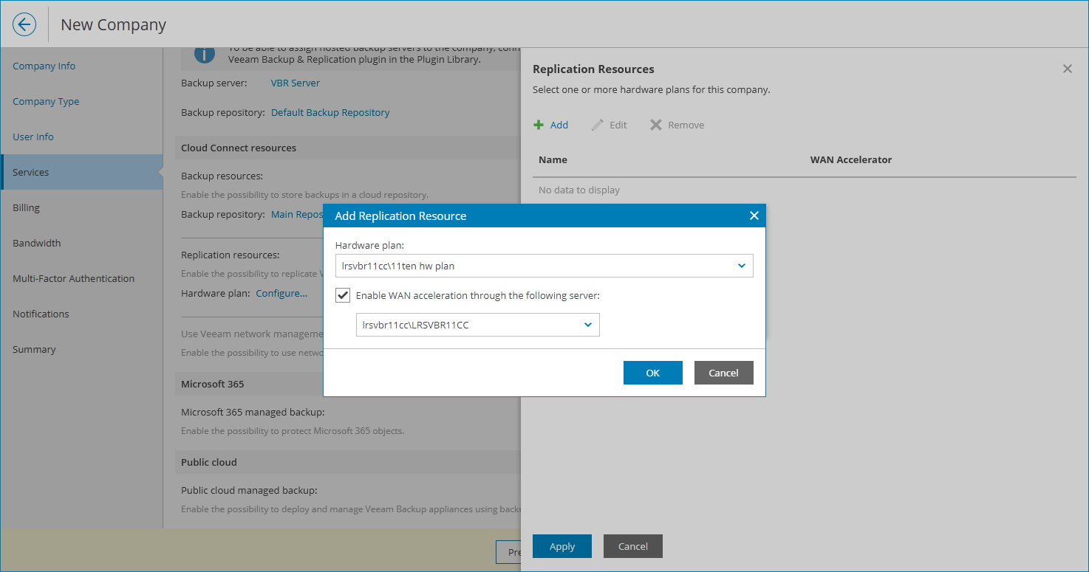Image resolution: width=1089 pixels, height=572 pixels.
Task: Go to the Summary section
Action: [x=33, y=349]
